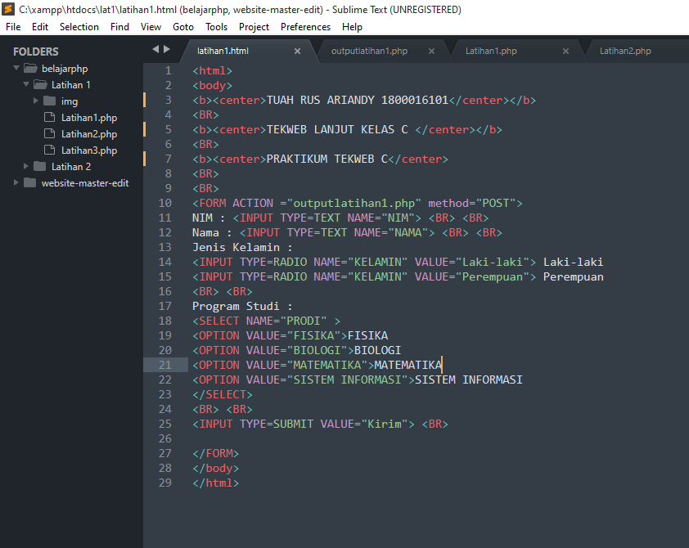This screenshot has height=548, width=689.
Task: Click the 'Program Studi :' text on line 17
Action: (x=242, y=306)
